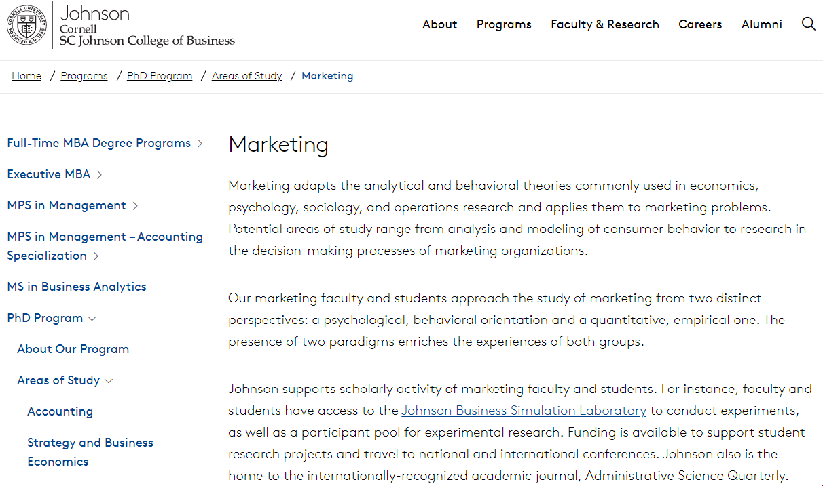Select MS in Business Analytics sidebar link

pyautogui.click(x=77, y=287)
